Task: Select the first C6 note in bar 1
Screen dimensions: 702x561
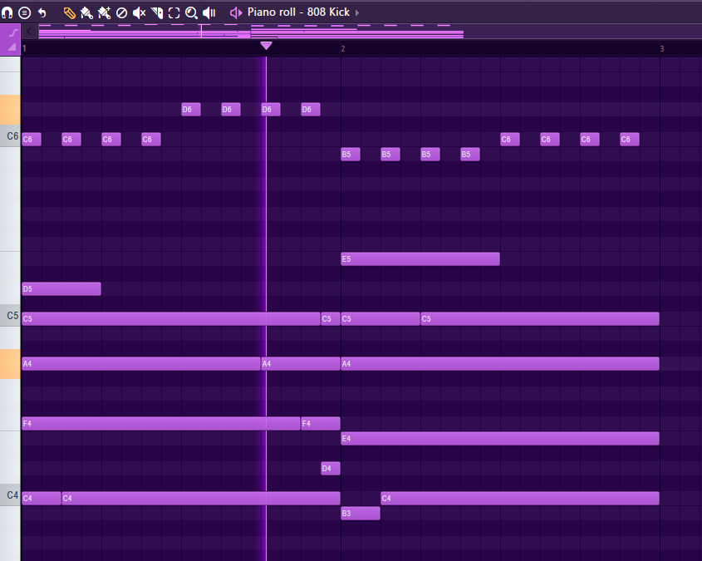Action: click(32, 140)
